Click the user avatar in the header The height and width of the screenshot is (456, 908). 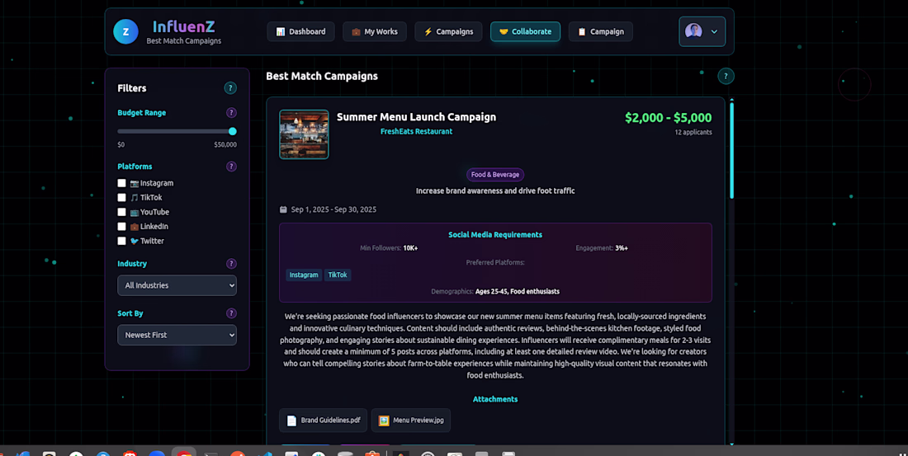click(x=693, y=31)
